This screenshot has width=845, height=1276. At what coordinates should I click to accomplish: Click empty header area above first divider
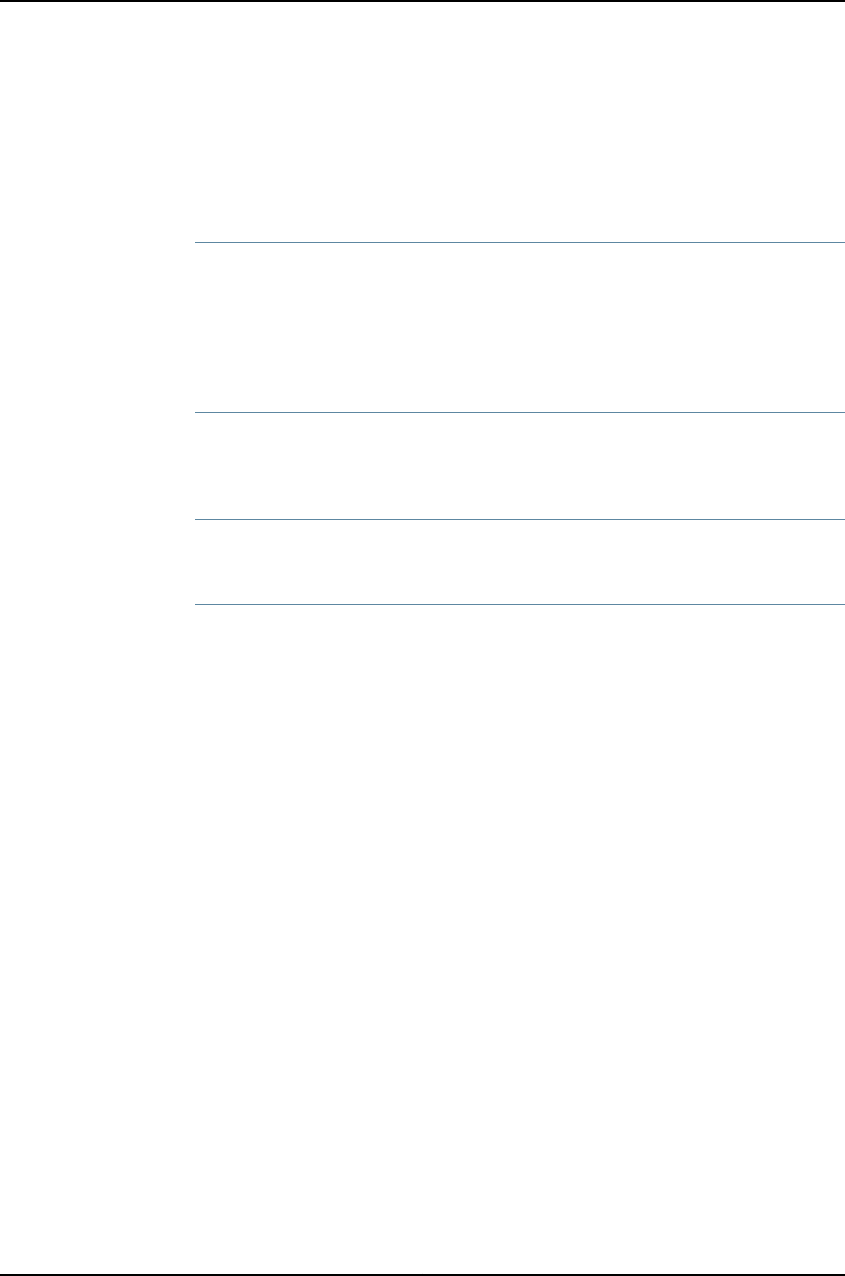point(520,69)
